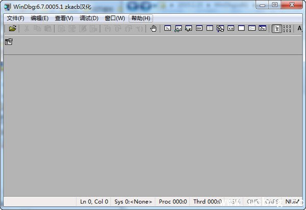Show the Disassembly window via its toolbar icon
The image size is (306, 210).
tap(231, 29)
